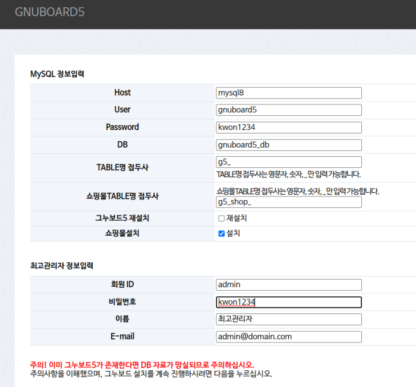Click the 최고관리자 정보입력 section heading
Image resolution: width=416 pixels, height=387 pixels.
coord(61,266)
